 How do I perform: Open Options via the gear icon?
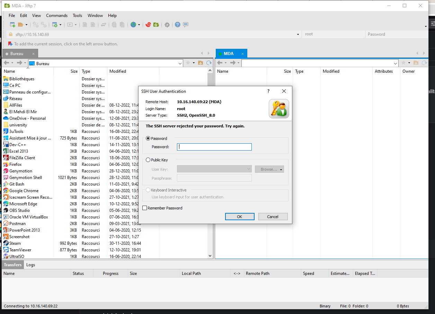[167, 25]
